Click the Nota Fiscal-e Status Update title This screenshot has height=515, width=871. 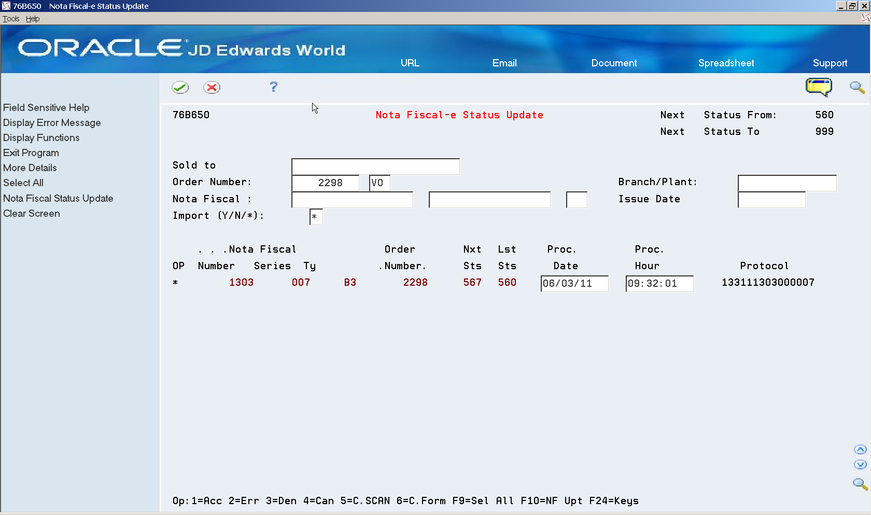click(x=459, y=115)
